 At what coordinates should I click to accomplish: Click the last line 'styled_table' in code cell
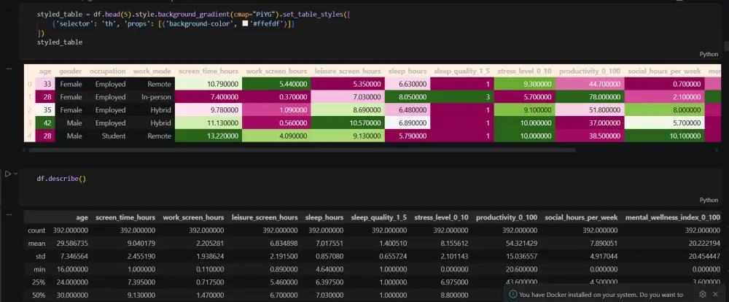(x=60, y=42)
